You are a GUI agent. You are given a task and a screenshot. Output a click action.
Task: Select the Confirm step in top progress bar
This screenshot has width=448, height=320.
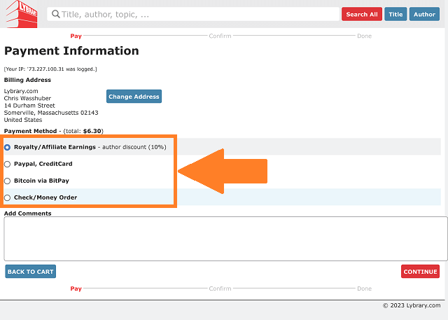220,36
